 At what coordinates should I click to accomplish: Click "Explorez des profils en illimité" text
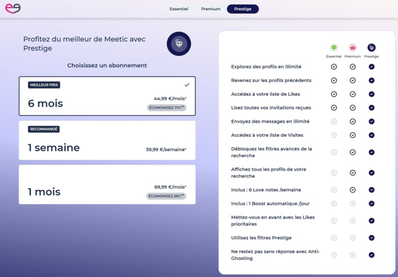tap(266, 67)
